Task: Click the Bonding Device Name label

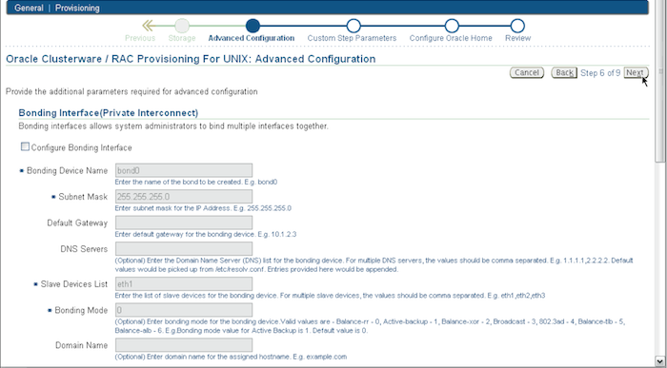Action: tap(67, 170)
